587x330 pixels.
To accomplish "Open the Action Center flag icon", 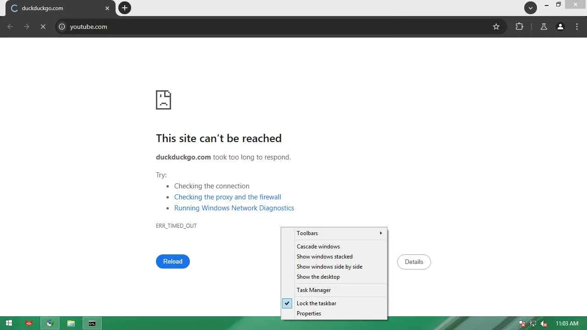I will (x=522, y=324).
